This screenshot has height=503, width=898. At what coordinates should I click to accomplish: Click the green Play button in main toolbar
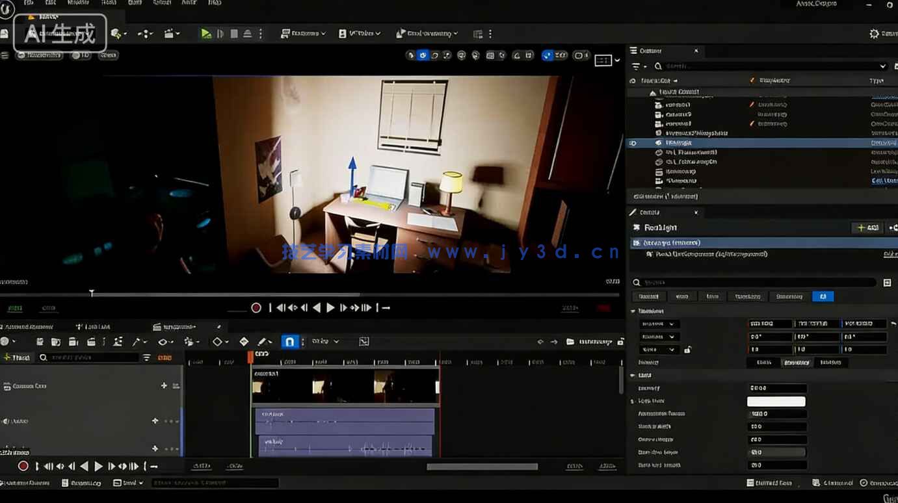[x=205, y=34]
